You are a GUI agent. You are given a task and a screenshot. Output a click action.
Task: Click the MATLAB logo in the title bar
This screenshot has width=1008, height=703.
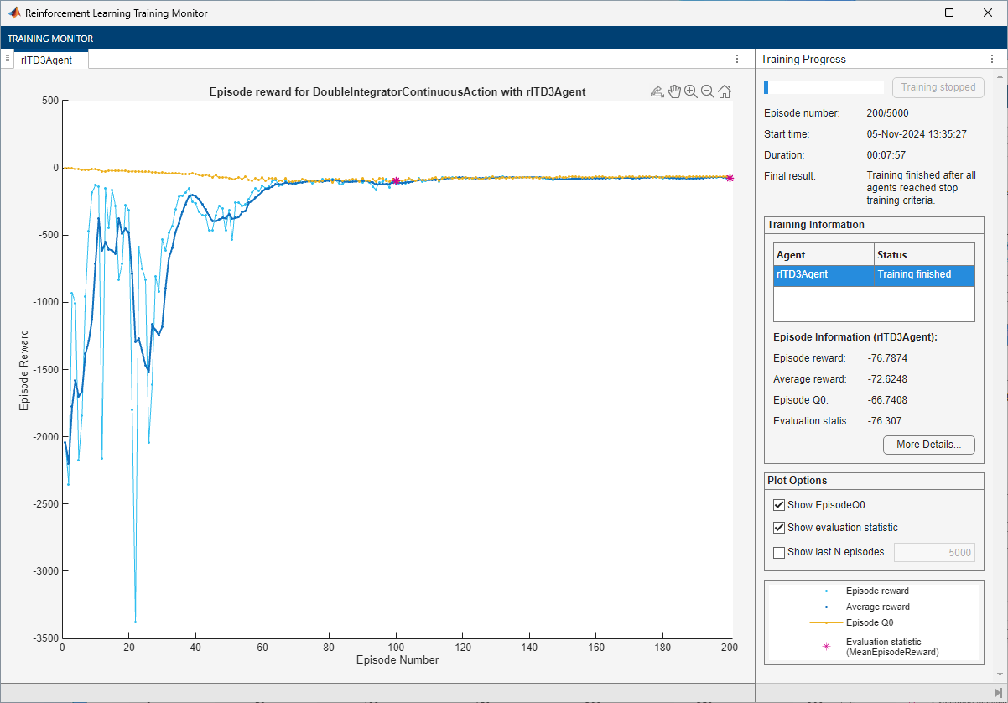click(x=14, y=13)
